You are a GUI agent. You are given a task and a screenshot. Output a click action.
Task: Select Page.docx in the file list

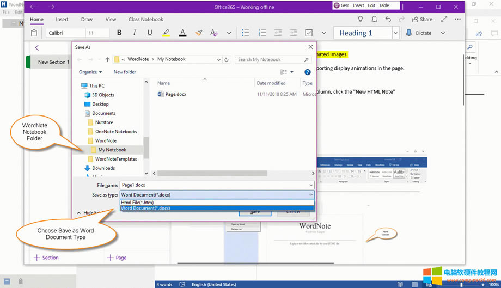coord(175,94)
